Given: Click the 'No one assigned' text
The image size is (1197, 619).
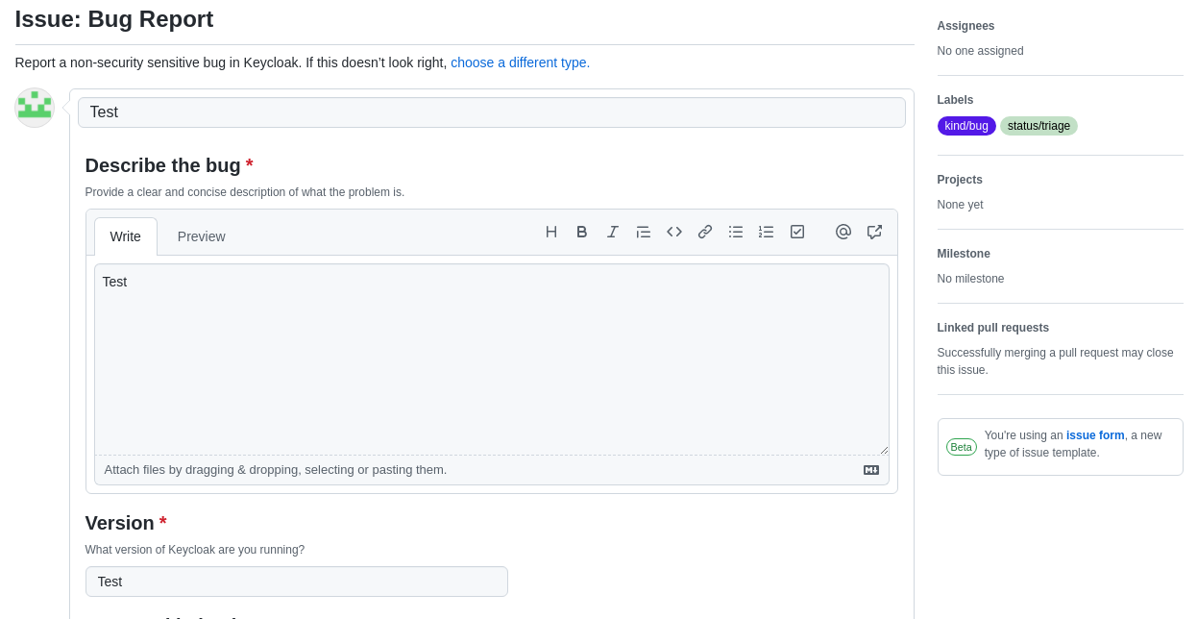Looking at the screenshot, I should point(981,51).
